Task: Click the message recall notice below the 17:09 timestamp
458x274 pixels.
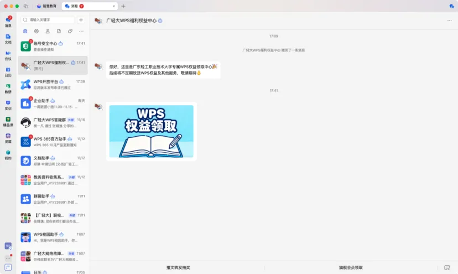Action: coord(274,50)
